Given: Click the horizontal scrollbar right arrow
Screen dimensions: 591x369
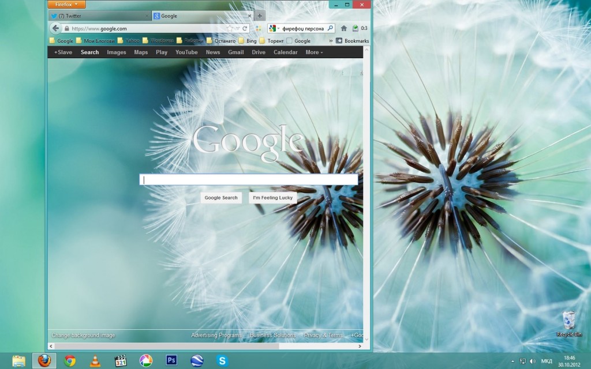Looking at the screenshot, I should (360, 346).
